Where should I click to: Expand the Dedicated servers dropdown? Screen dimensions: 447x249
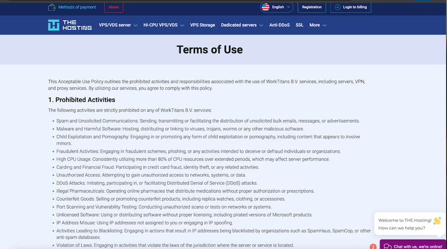[x=241, y=25]
